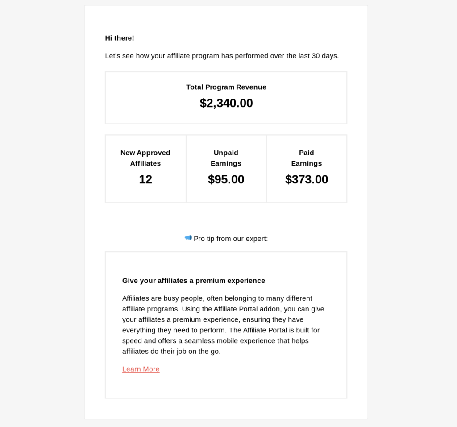
Task: Click the Hi there! greeting text
Action: 120,38
